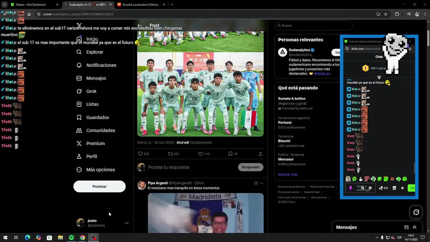Open the Mercosur trending topic
Image resolution: width=430 pixels, height=242 pixels.
(286, 159)
